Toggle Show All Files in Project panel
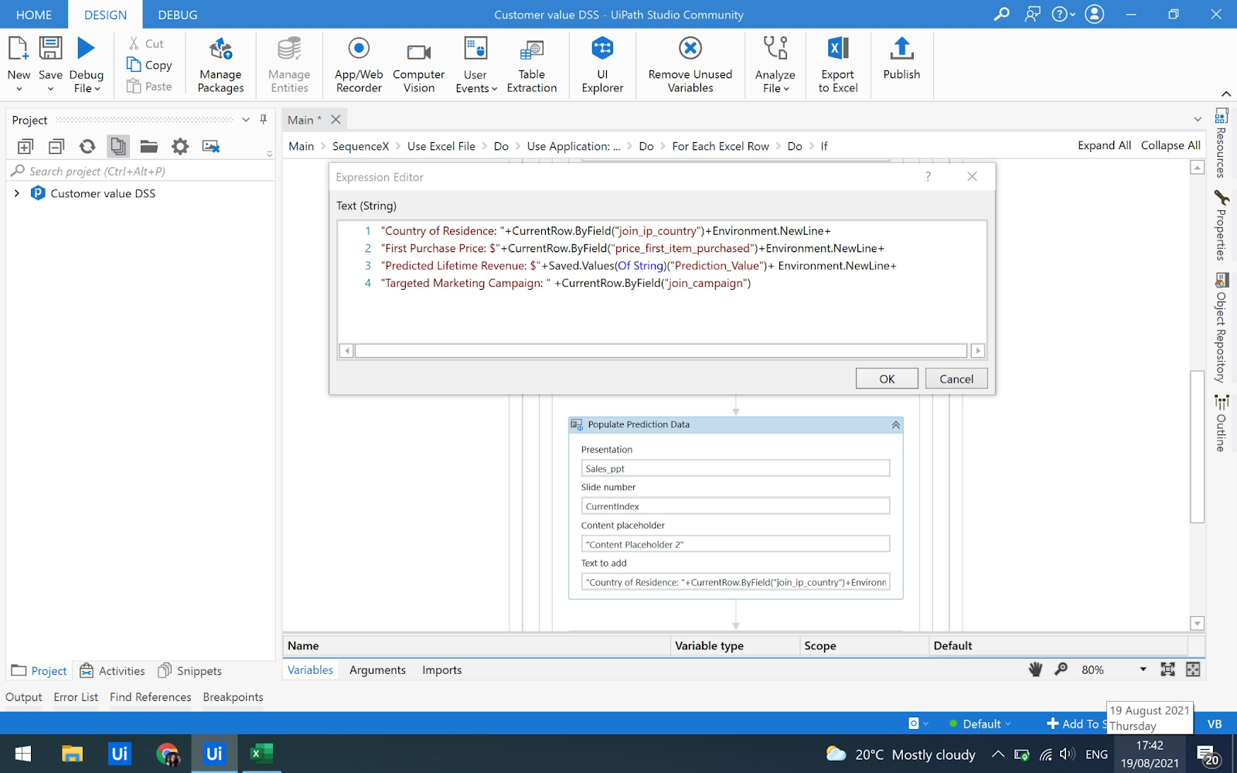This screenshot has height=773, width=1237. click(118, 146)
